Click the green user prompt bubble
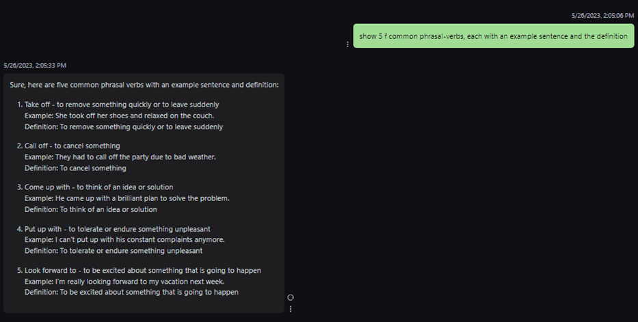 coord(493,36)
